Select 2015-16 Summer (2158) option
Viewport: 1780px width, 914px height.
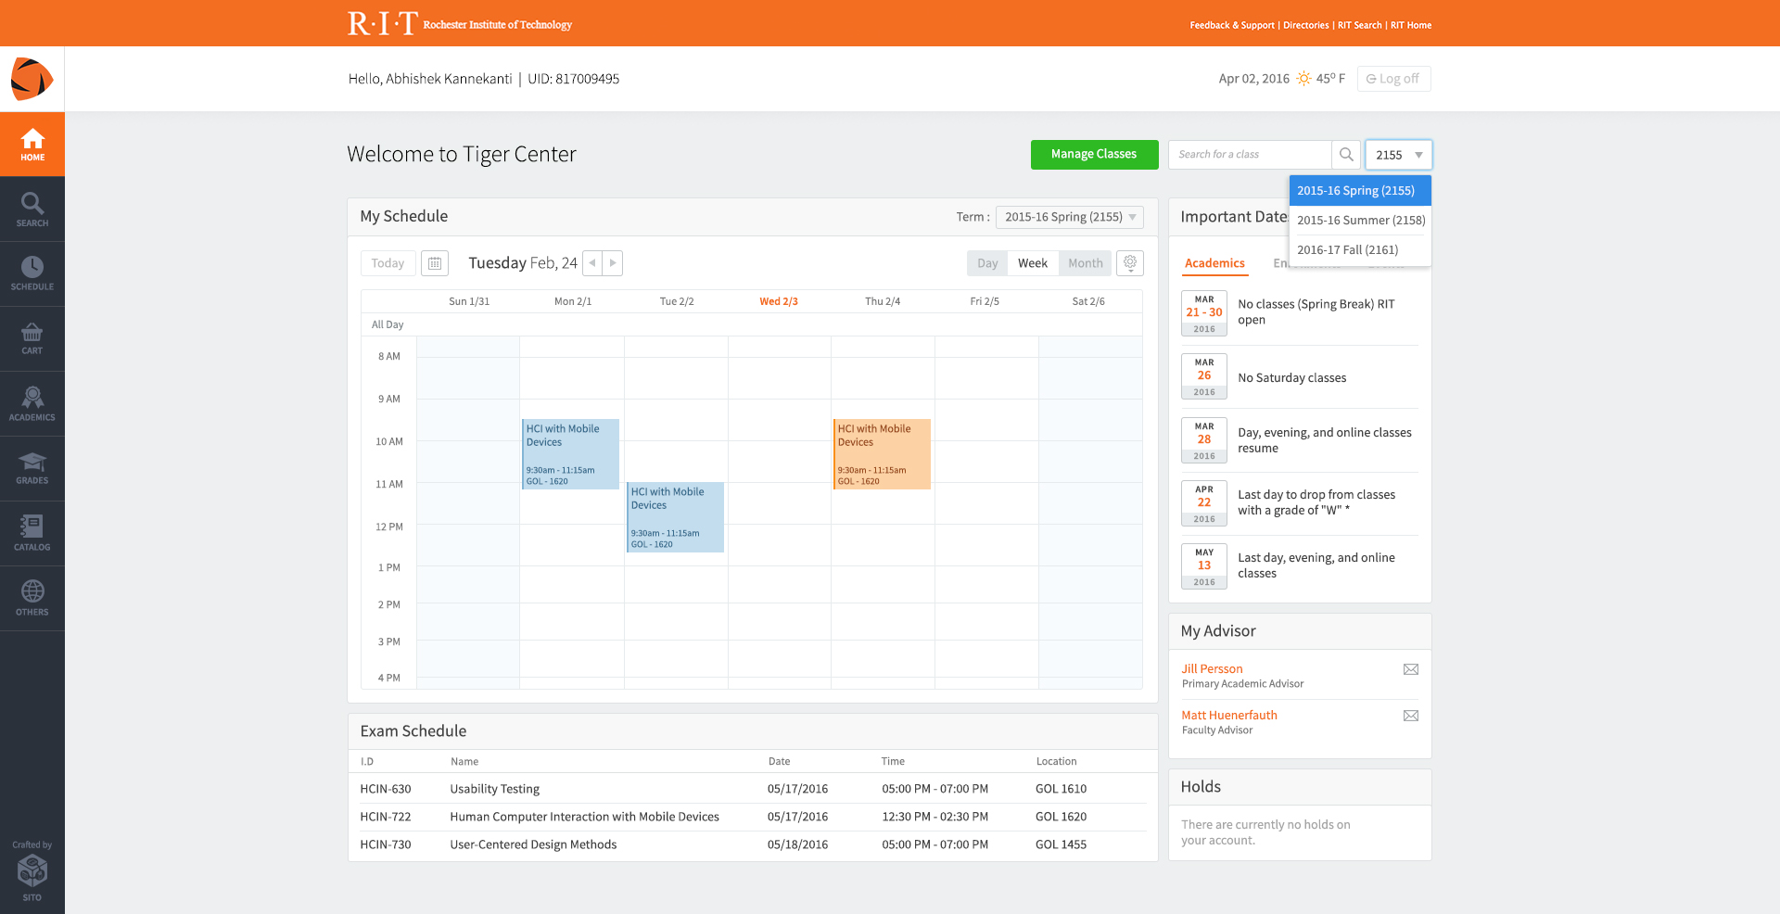point(1360,221)
